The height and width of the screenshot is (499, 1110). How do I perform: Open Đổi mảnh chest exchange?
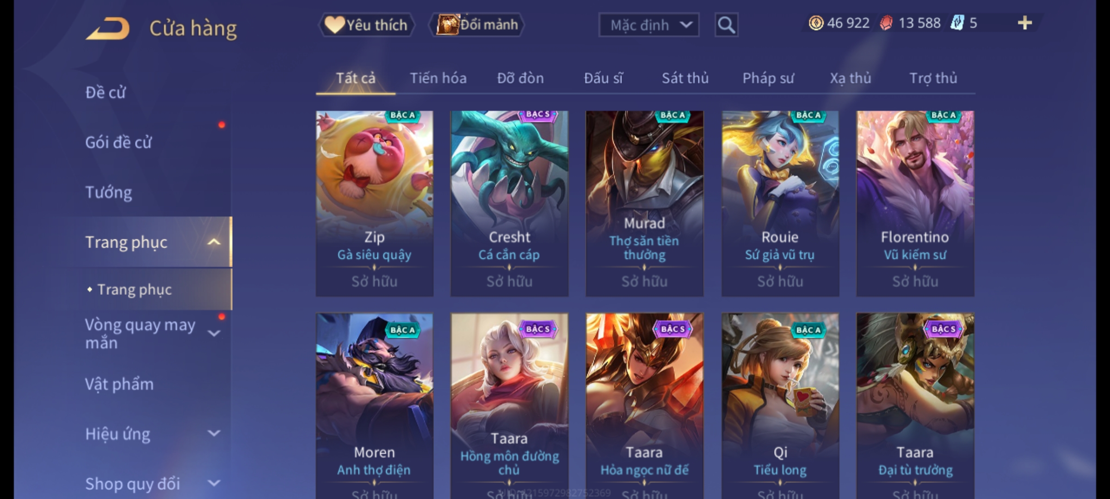click(x=477, y=25)
